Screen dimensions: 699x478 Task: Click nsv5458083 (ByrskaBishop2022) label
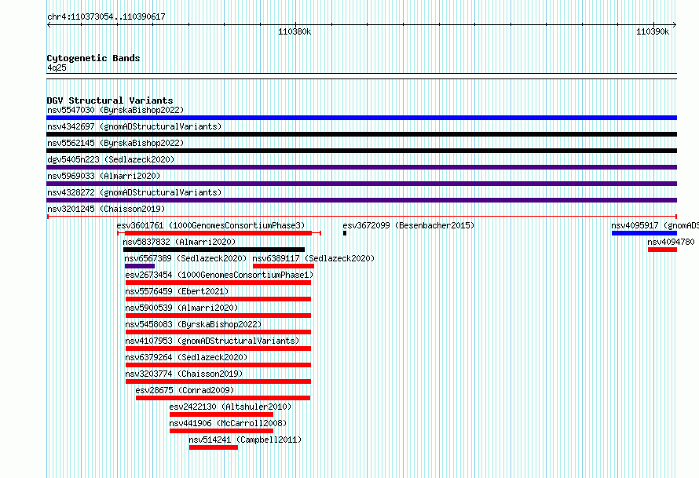click(x=193, y=324)
